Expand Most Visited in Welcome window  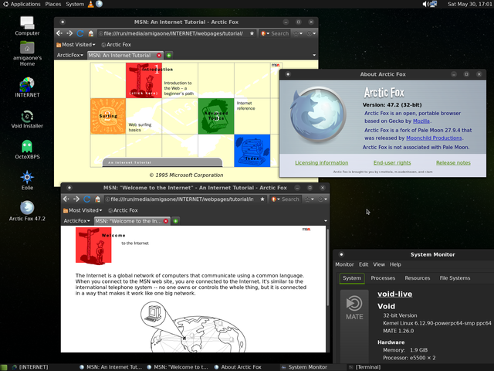(x=83, y=210)
